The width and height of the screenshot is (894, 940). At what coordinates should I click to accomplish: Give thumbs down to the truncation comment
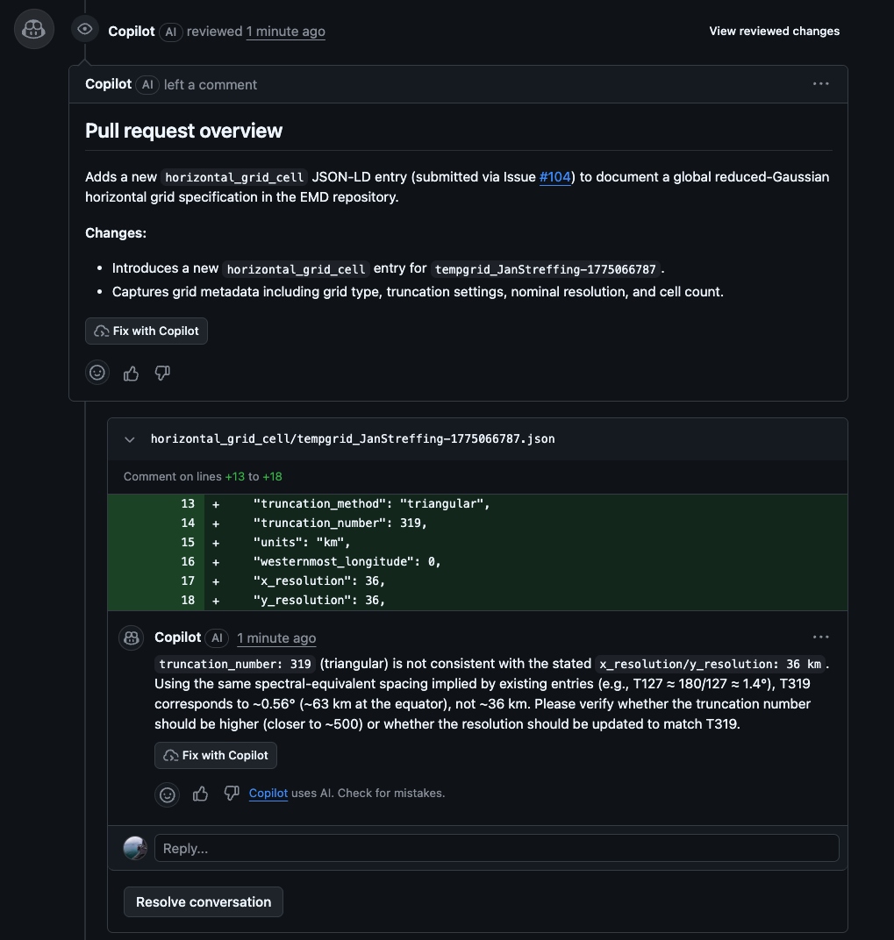(x=232, y=793)
